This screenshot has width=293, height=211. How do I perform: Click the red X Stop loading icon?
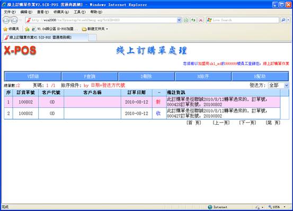click(x=201, y=20)
